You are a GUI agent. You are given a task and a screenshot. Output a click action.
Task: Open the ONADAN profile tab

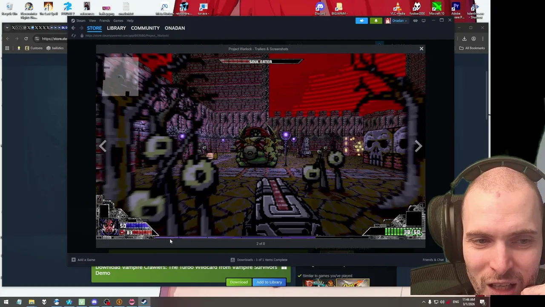pos(175,28)
